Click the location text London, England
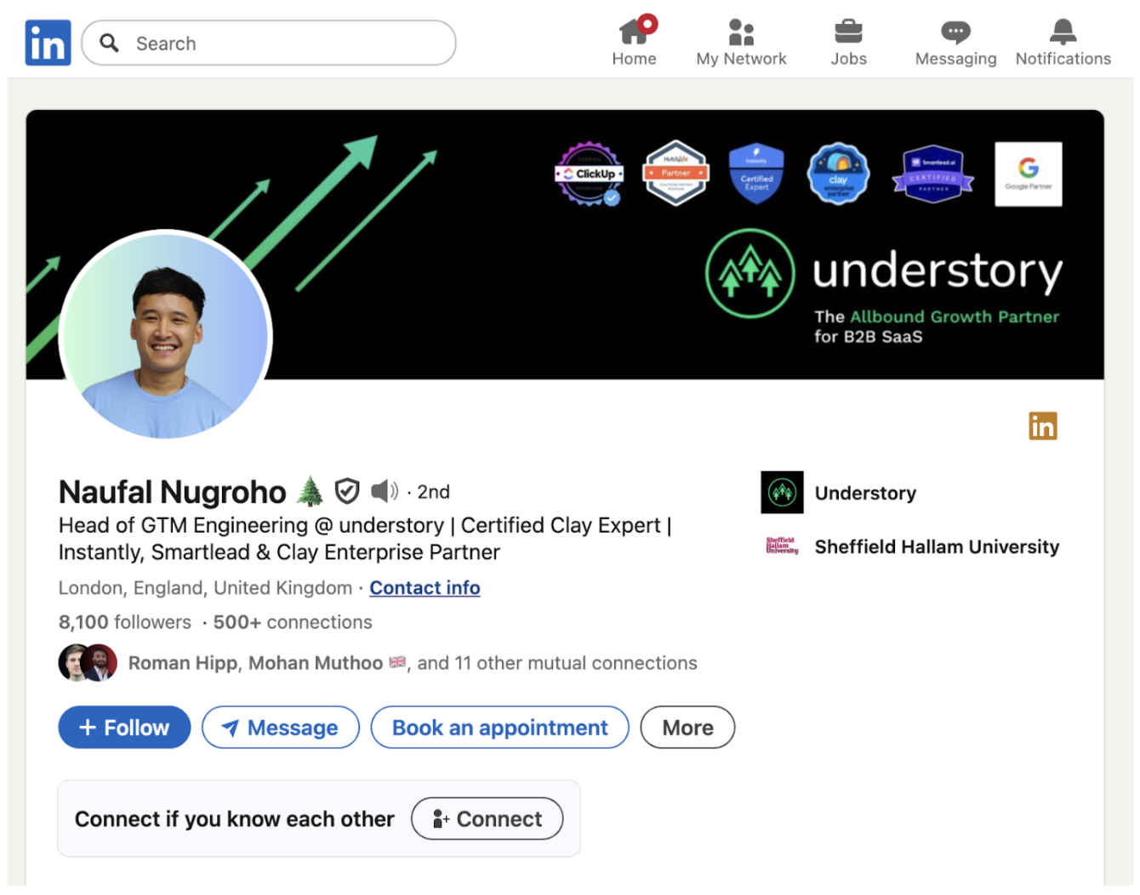 (205, 588)
